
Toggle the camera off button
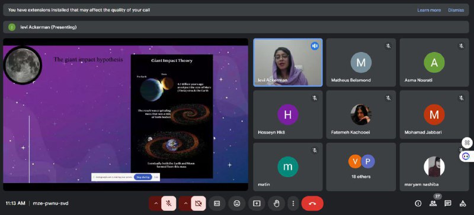tap(198, 204)
